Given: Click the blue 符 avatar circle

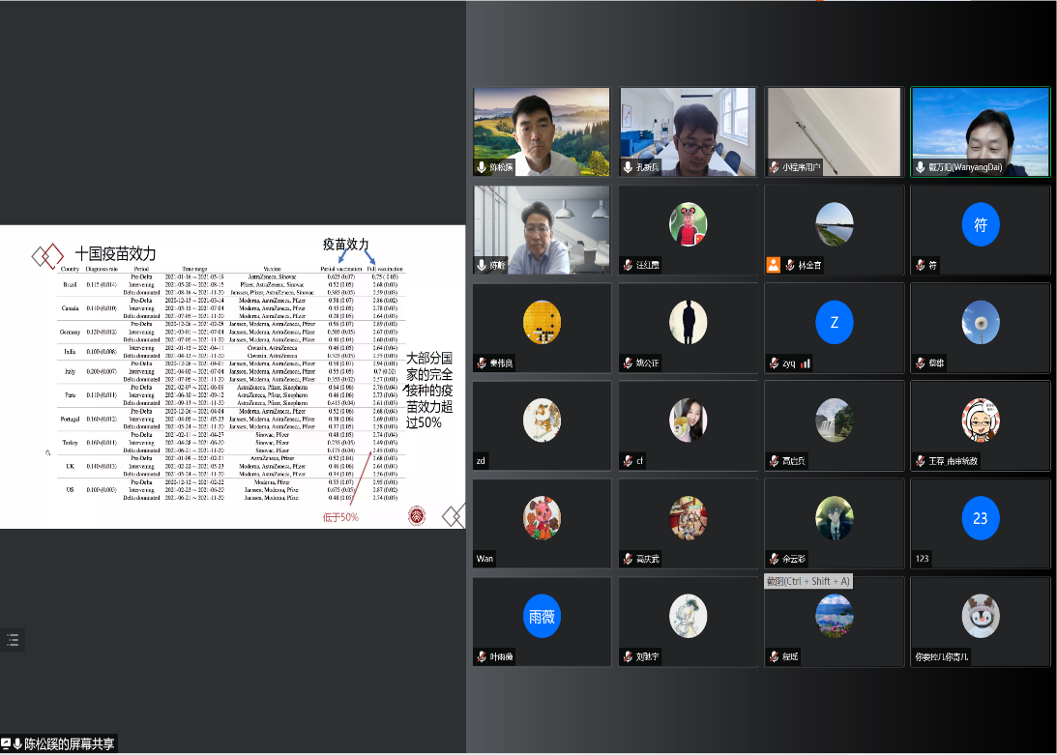Looking at the screenshot, I should (x=980, y=224).
